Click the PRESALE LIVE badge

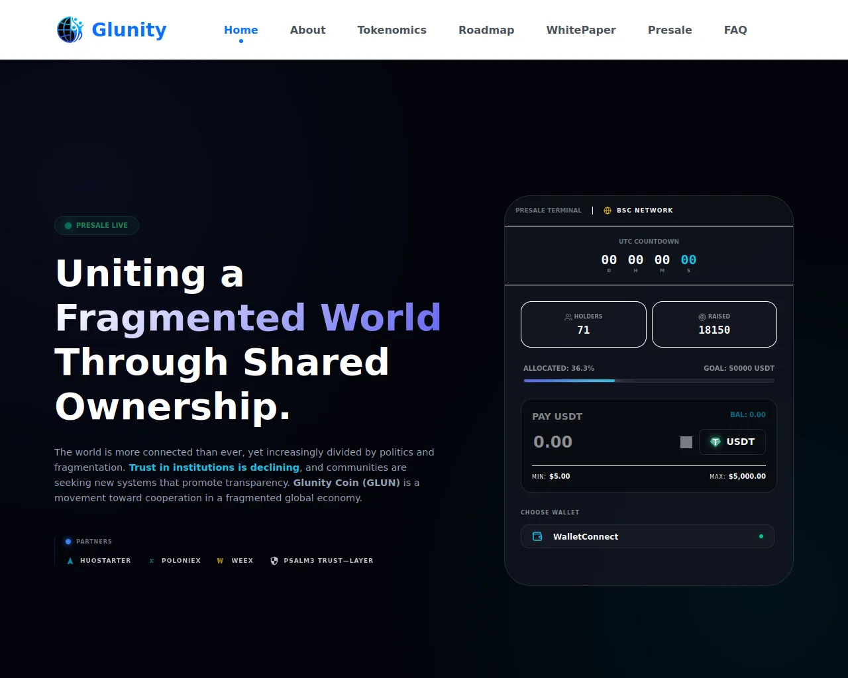pyautogui.click(x=97, y=225)
